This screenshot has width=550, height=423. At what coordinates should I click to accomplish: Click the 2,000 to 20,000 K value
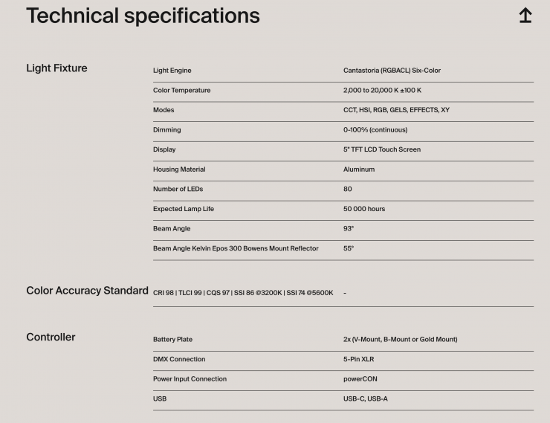click(382, 91)
